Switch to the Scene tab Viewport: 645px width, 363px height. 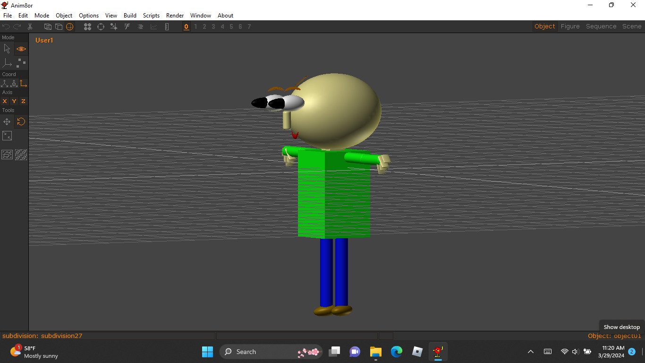point(631,26)
